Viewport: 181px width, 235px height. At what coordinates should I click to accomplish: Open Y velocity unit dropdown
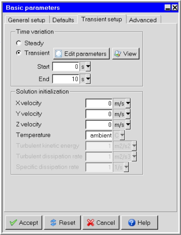click(128, 114)
